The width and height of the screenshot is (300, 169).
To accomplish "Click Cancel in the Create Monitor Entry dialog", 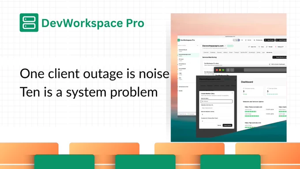I will pos(219,125).
